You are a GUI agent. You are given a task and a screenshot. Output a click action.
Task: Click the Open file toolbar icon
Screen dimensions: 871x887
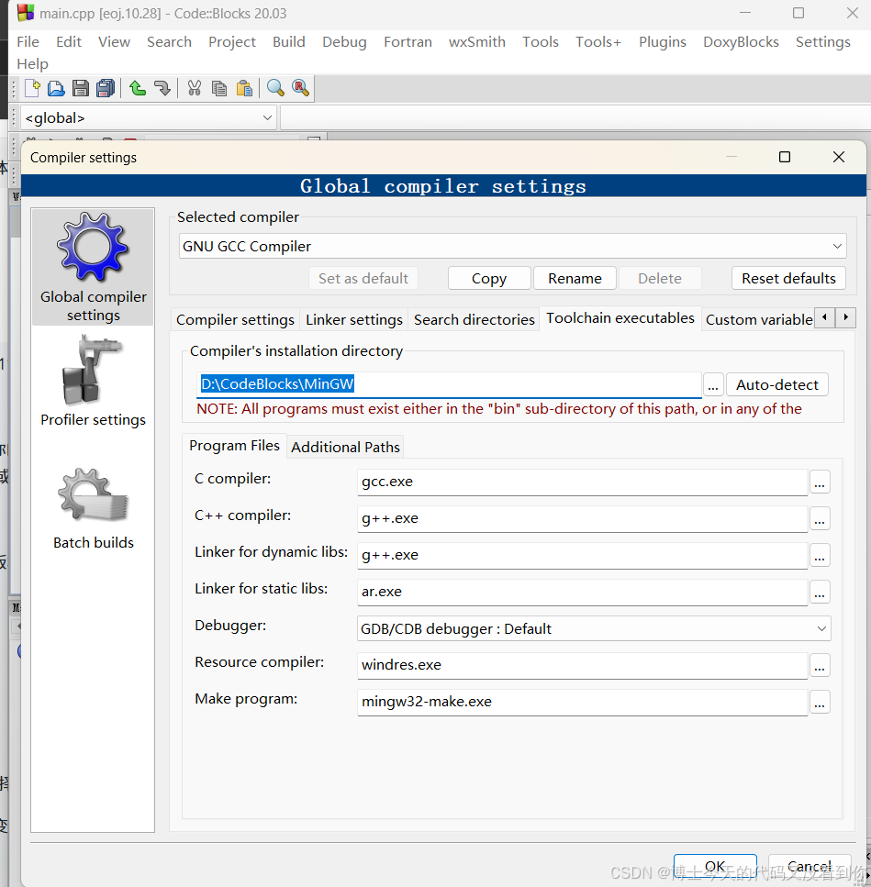click(x=56, y=88)
